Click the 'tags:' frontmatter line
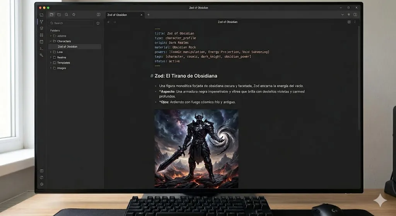 click(203, 56)
